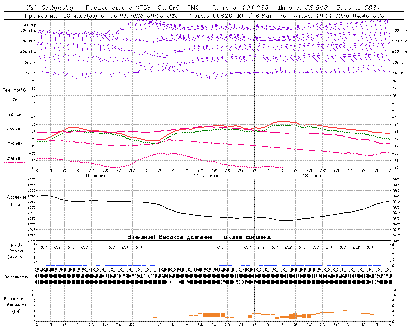Click the date label 10 января

coord(97,176)
